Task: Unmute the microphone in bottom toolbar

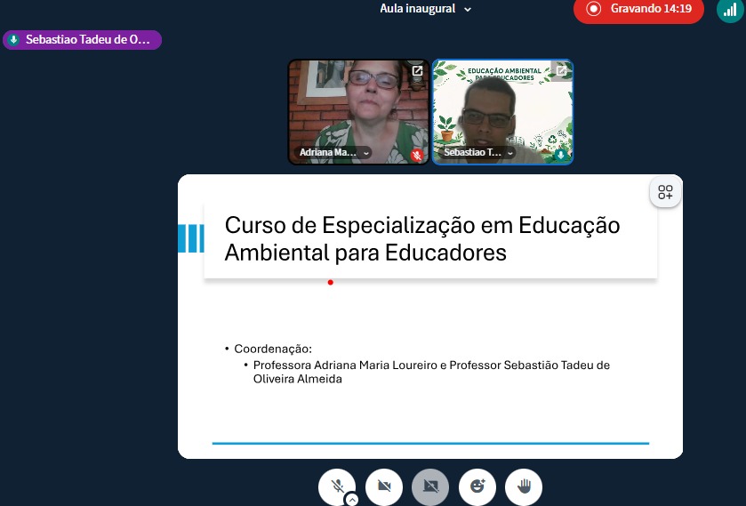Action: pyautogui.click(x=338, y=486)
